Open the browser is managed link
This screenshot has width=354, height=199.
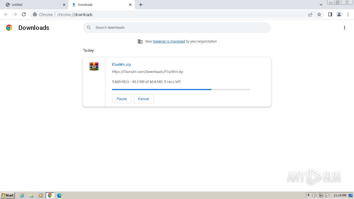click(x=169, y=41)
